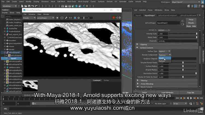Open the Render Component dropdown
The width and height of the screenshot is (205, 115).
click(165, 55)
